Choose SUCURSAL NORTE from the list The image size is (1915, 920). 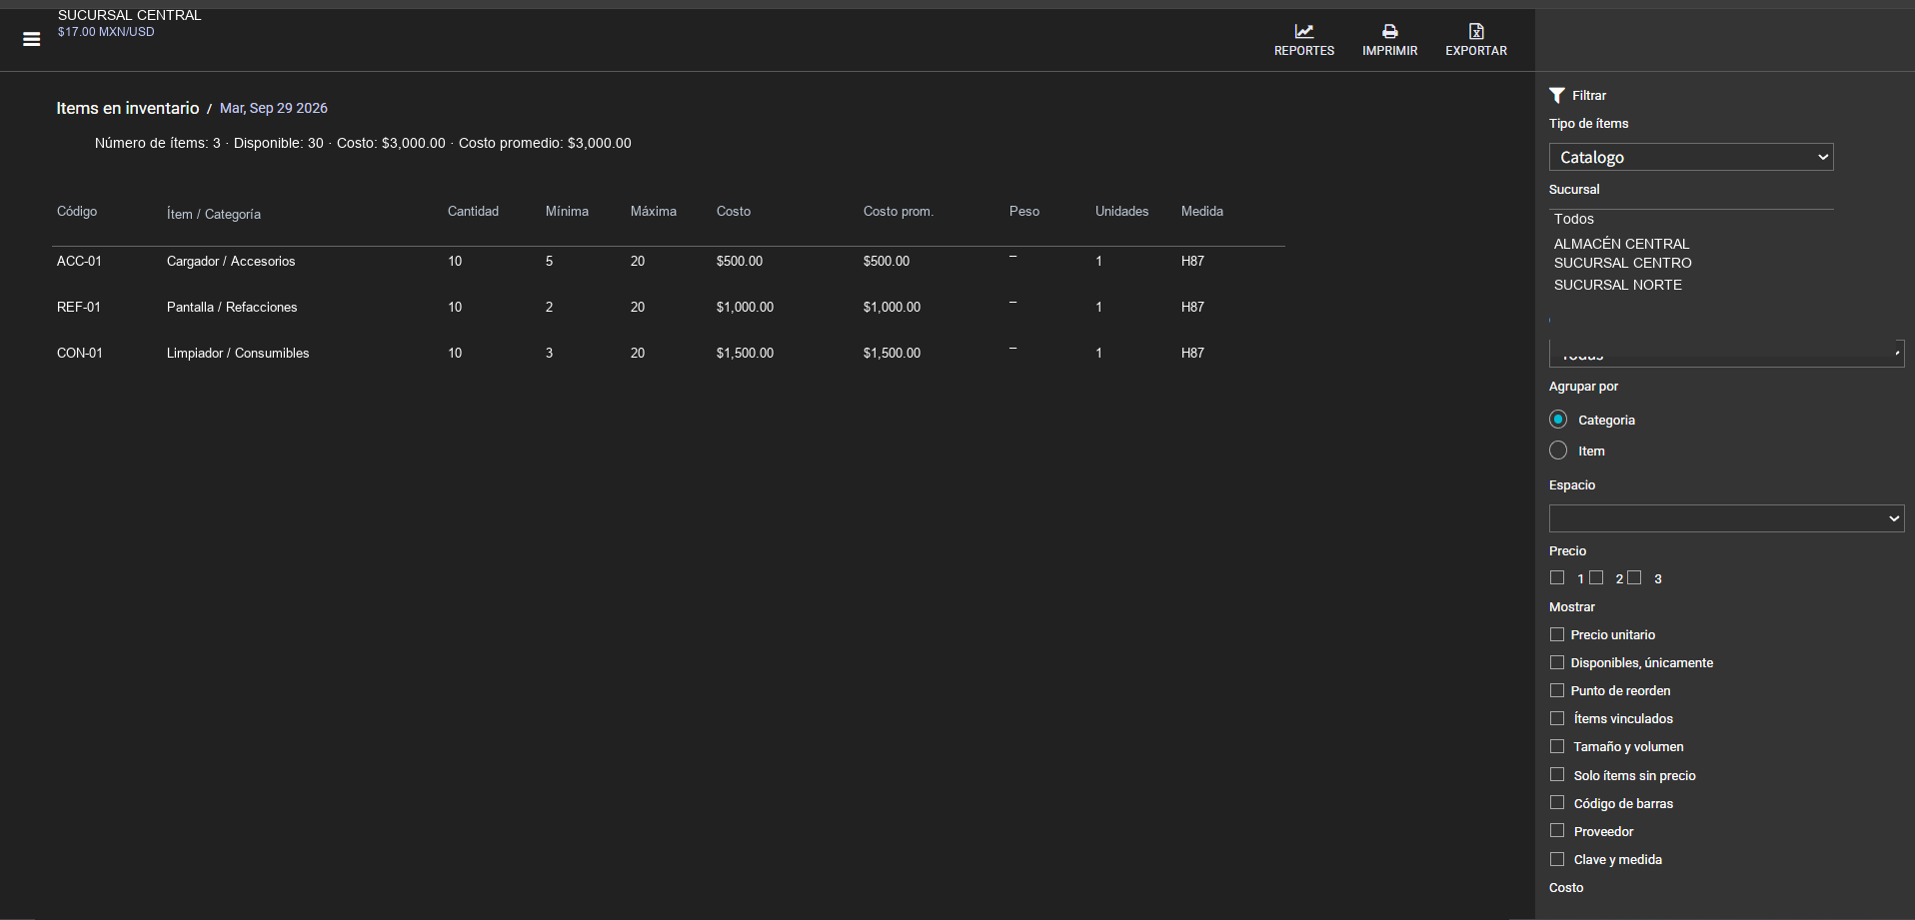click(x=1617, y=285)
